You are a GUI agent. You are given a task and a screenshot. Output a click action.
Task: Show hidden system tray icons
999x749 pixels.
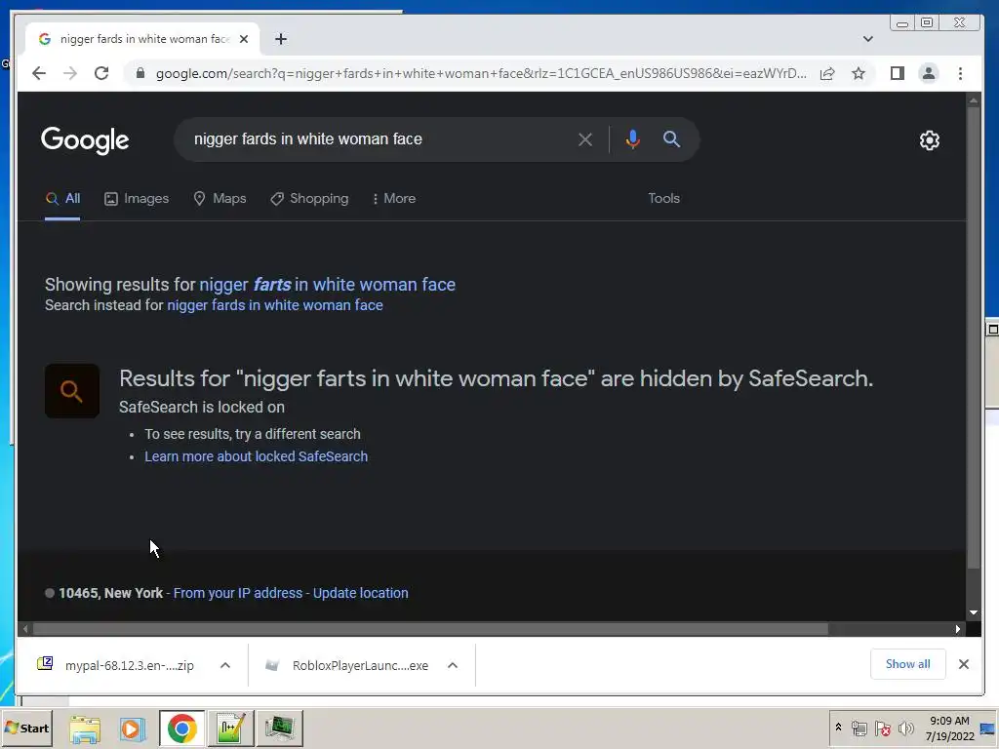pos(838,728)
